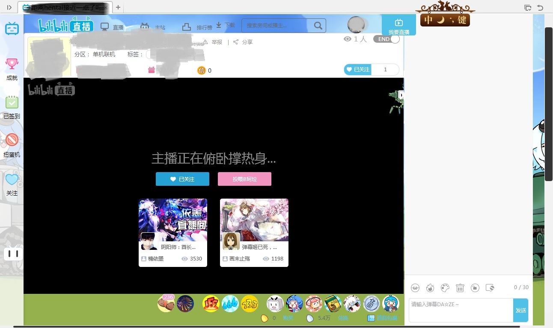The image size is (553, 328).
Task: Click the 已关注 follow button near counter
Action: tap(358, 70)
